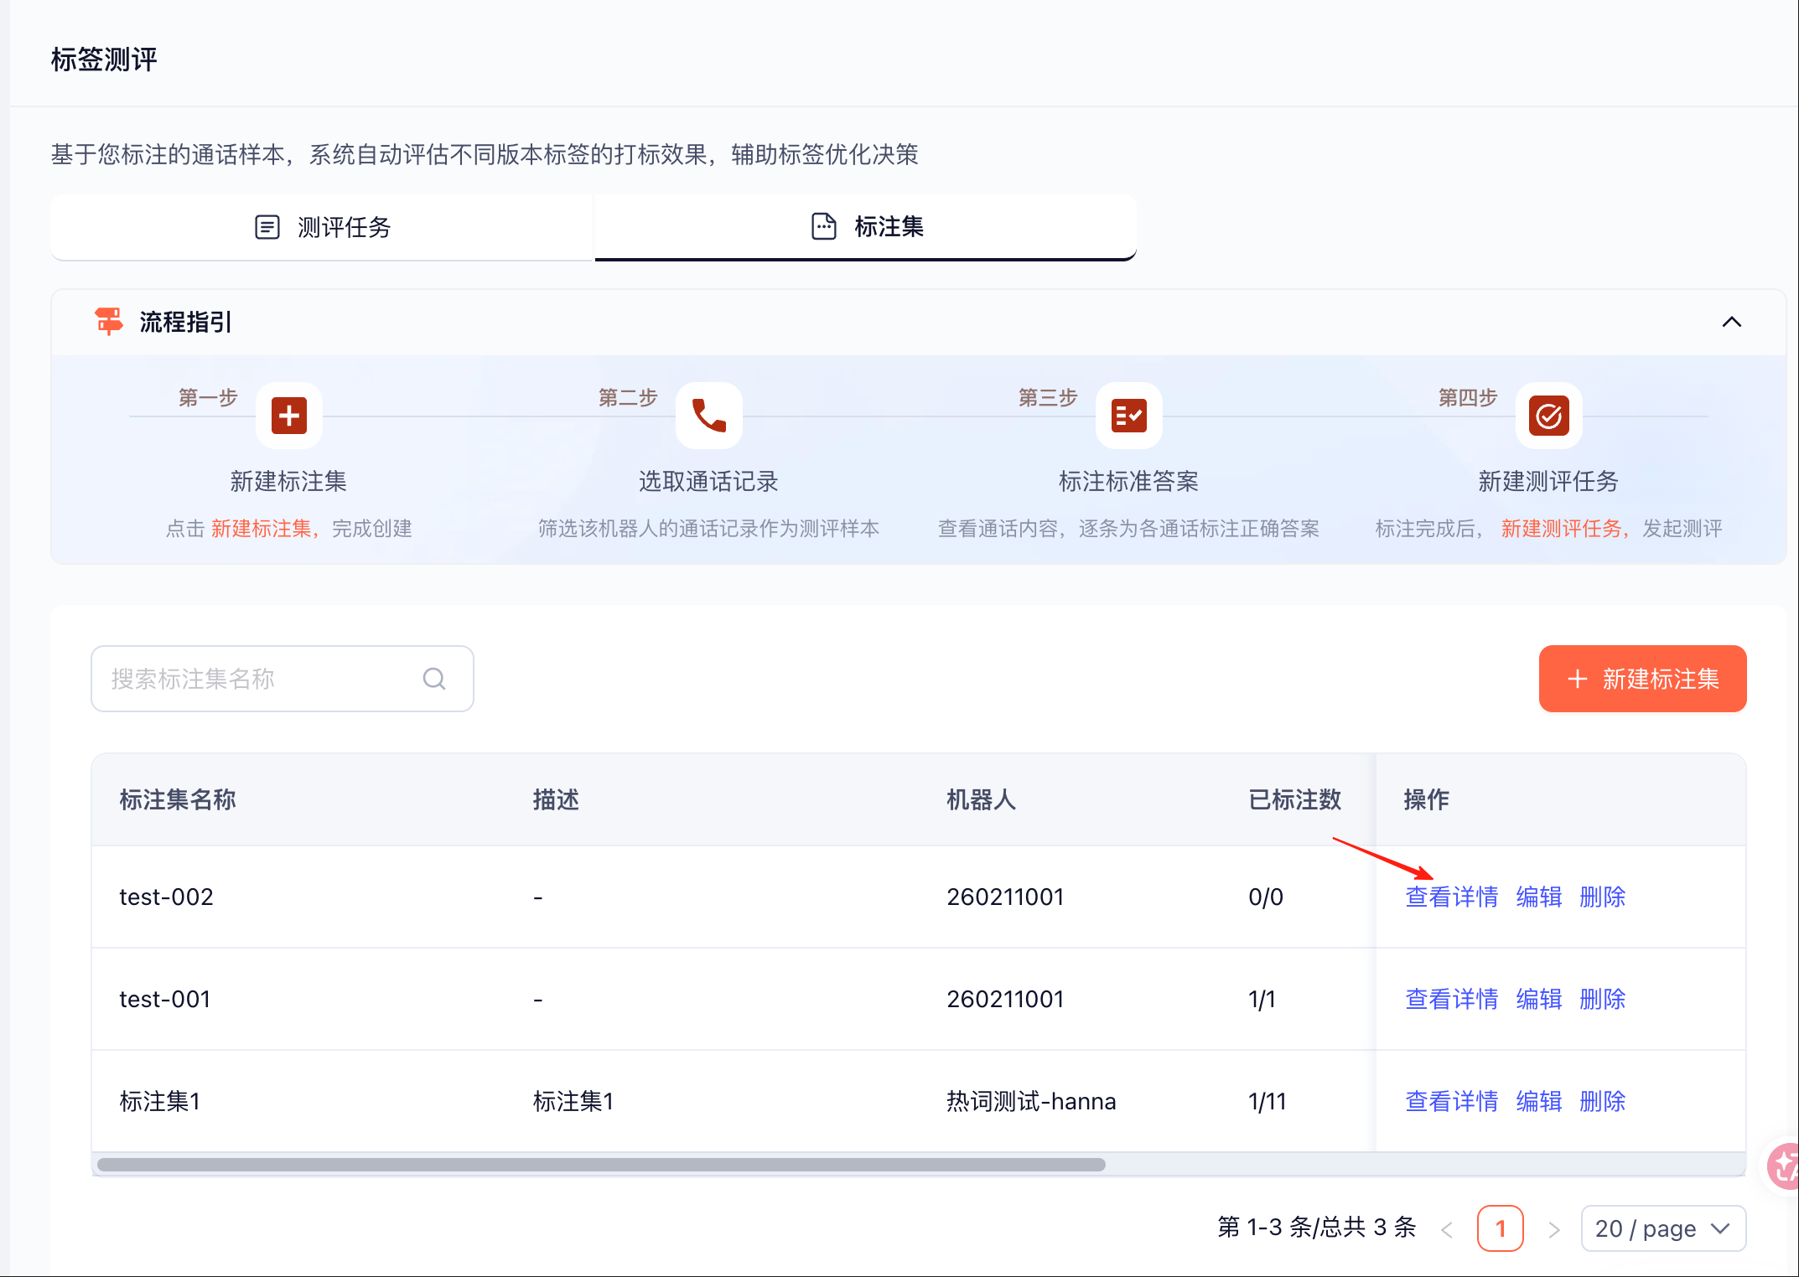
Task: Click the 标注集名称 column header
Action: click(178, 799)
